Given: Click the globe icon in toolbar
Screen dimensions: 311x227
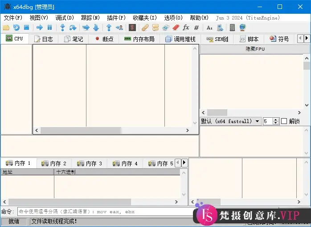Looking at the screenshot, I should (242, 28).
